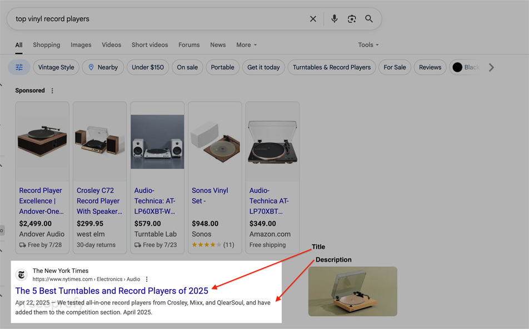Submit search with magnifying glass icon

pos(369,19)
